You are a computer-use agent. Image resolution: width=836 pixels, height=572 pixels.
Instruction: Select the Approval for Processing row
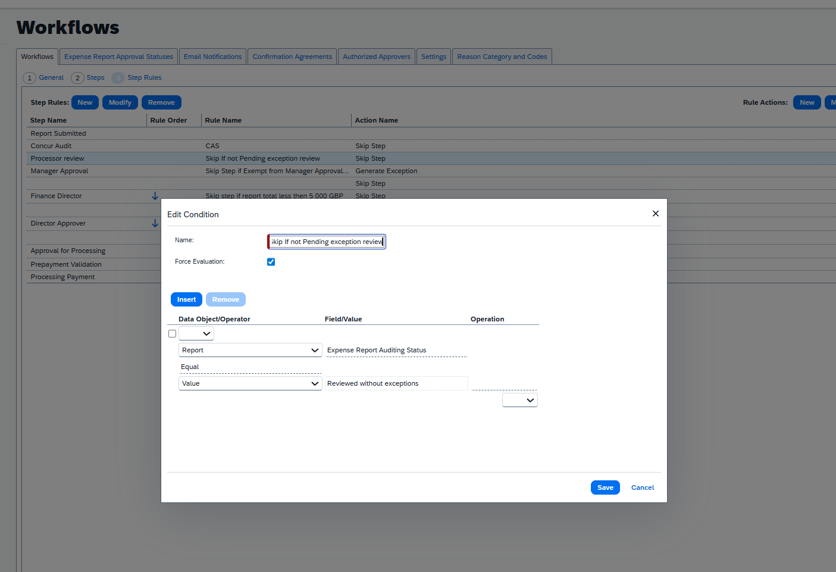68,251
